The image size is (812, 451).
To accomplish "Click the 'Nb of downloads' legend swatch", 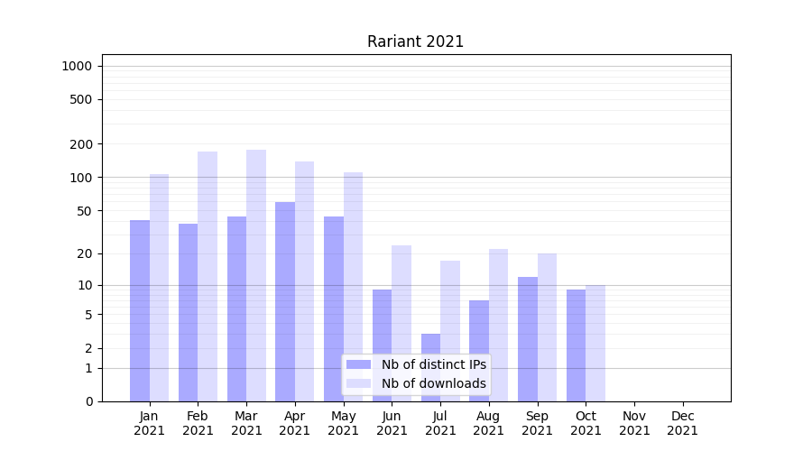I will [x=359, y=383].
